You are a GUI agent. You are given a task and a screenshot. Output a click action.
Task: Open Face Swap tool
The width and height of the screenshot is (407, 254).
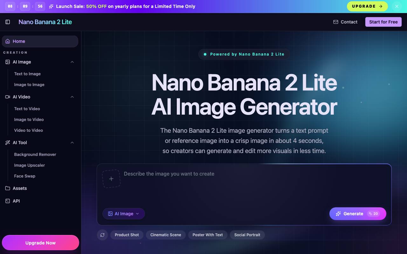(x=25, y=176)
